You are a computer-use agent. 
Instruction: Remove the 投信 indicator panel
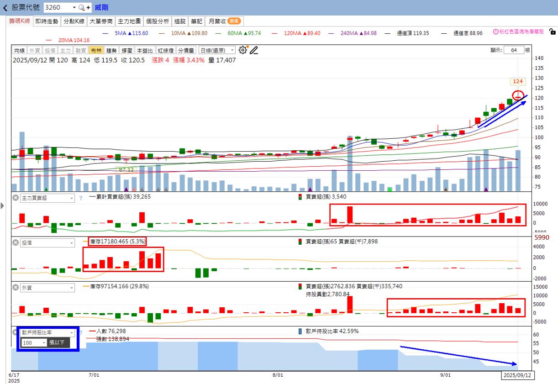click(x=15, y=242)
